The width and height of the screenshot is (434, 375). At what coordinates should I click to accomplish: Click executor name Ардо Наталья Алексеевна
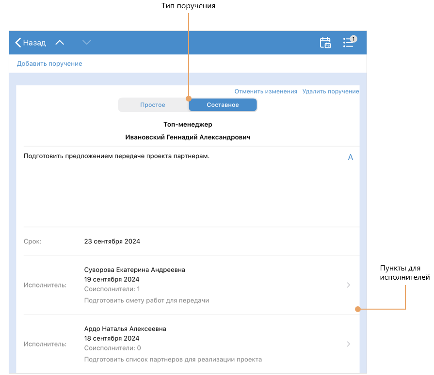[x=125, y=329]
